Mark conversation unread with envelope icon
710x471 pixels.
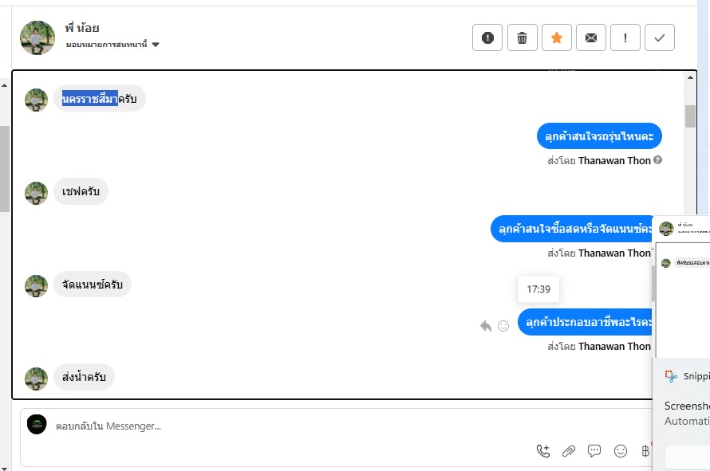click(x=591, y=37)
